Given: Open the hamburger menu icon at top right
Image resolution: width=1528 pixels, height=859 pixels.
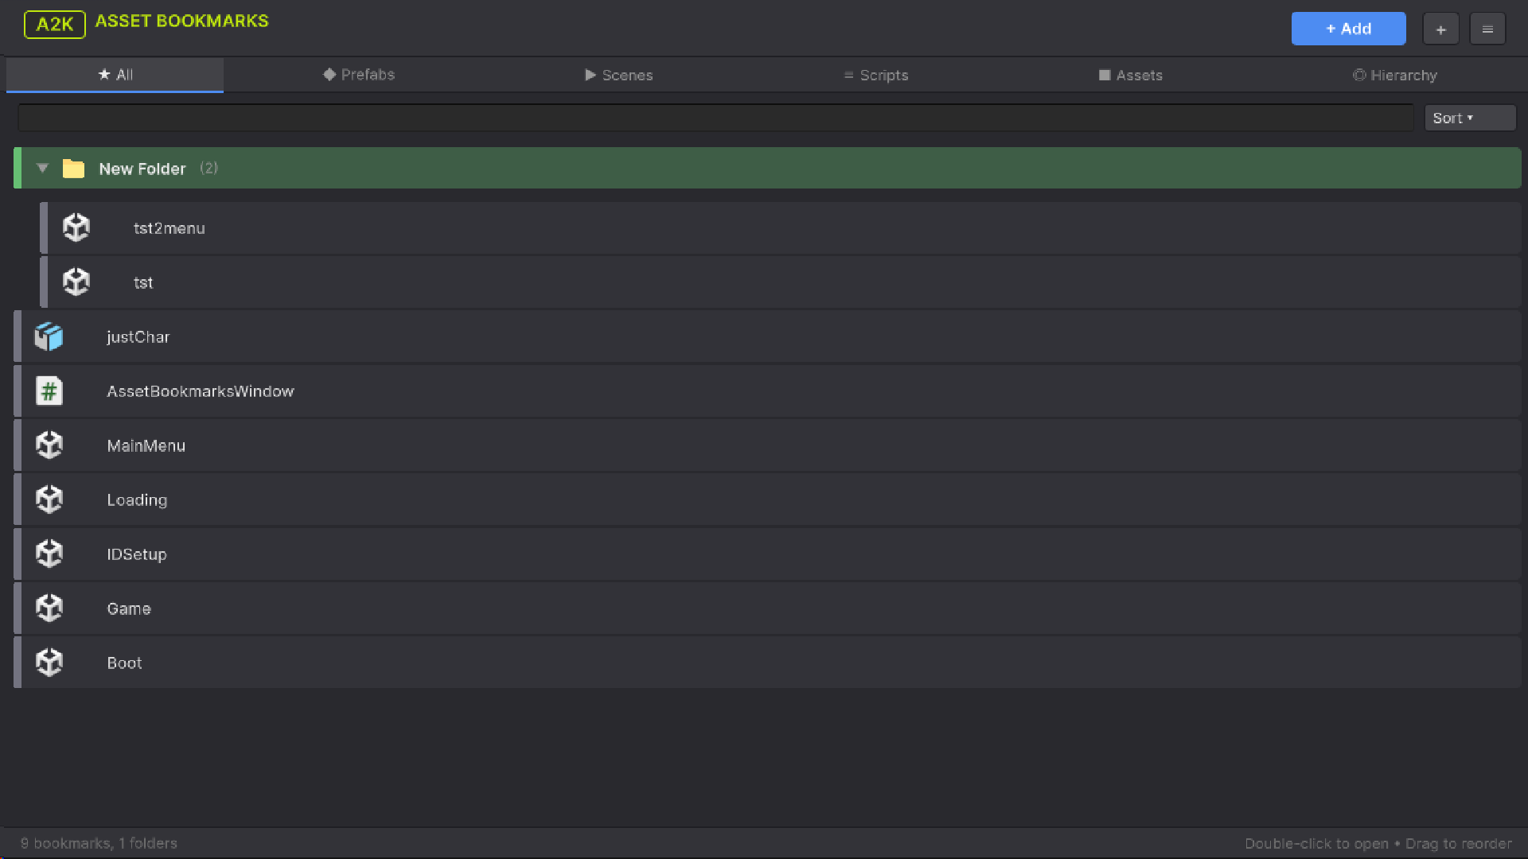Looking at the screenshot, I should [1487, 29].
